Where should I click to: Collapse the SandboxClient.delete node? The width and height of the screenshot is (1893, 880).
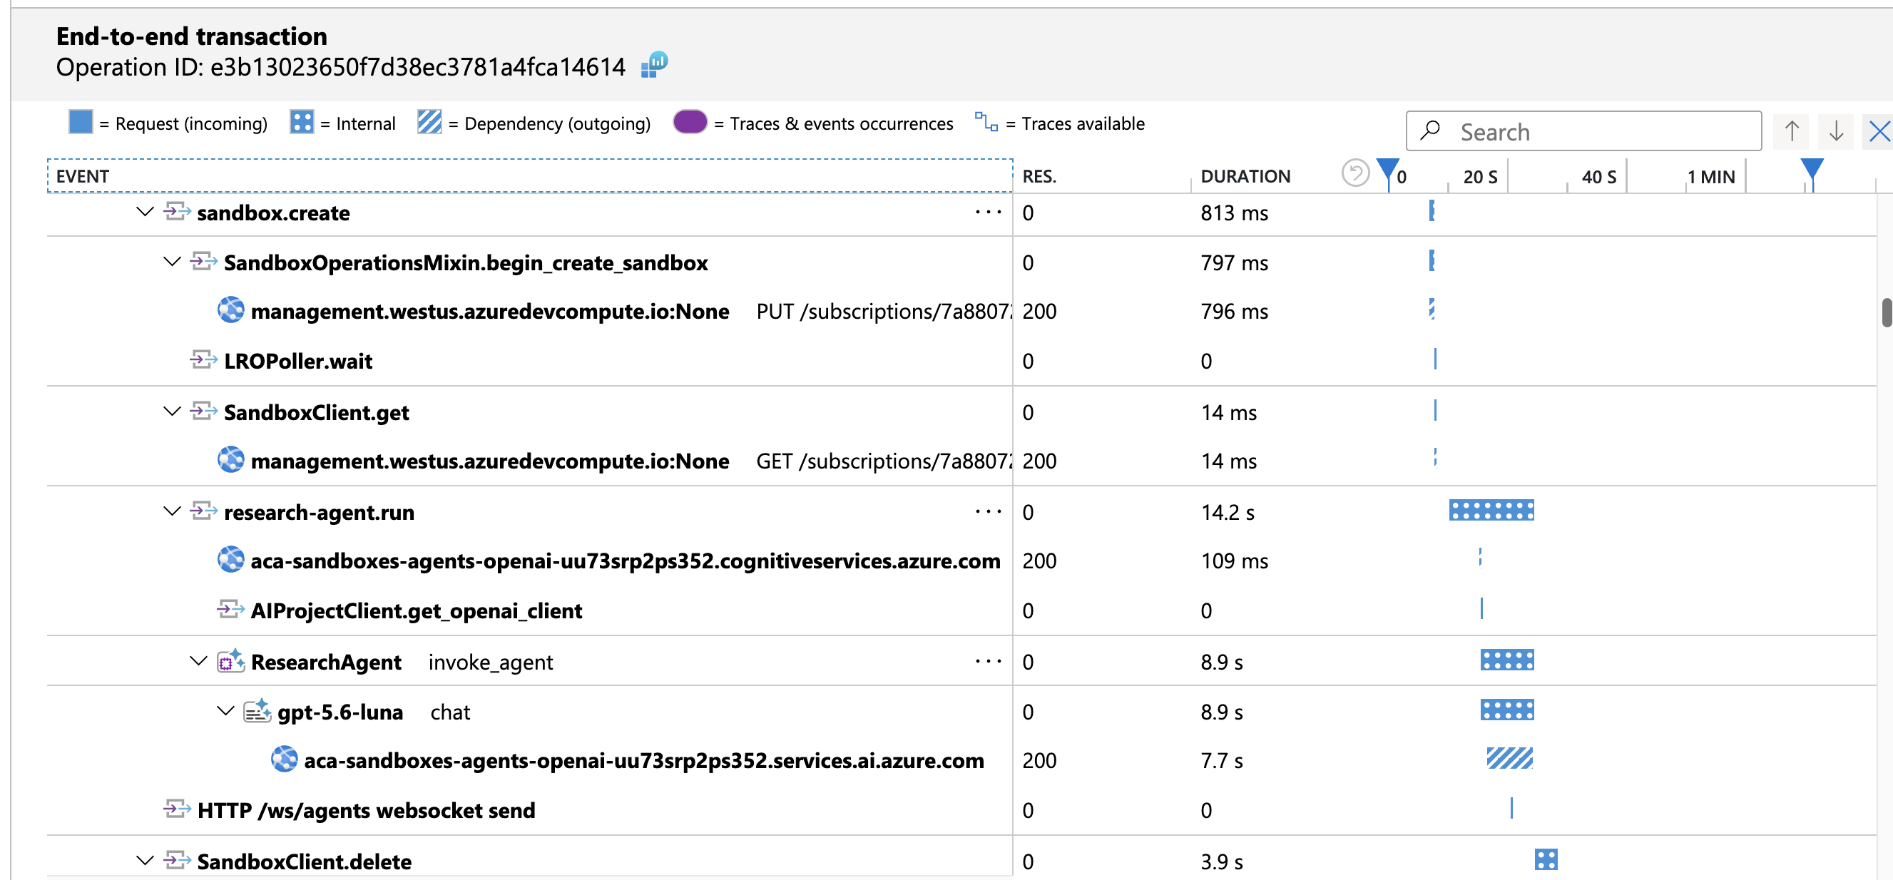146,860
